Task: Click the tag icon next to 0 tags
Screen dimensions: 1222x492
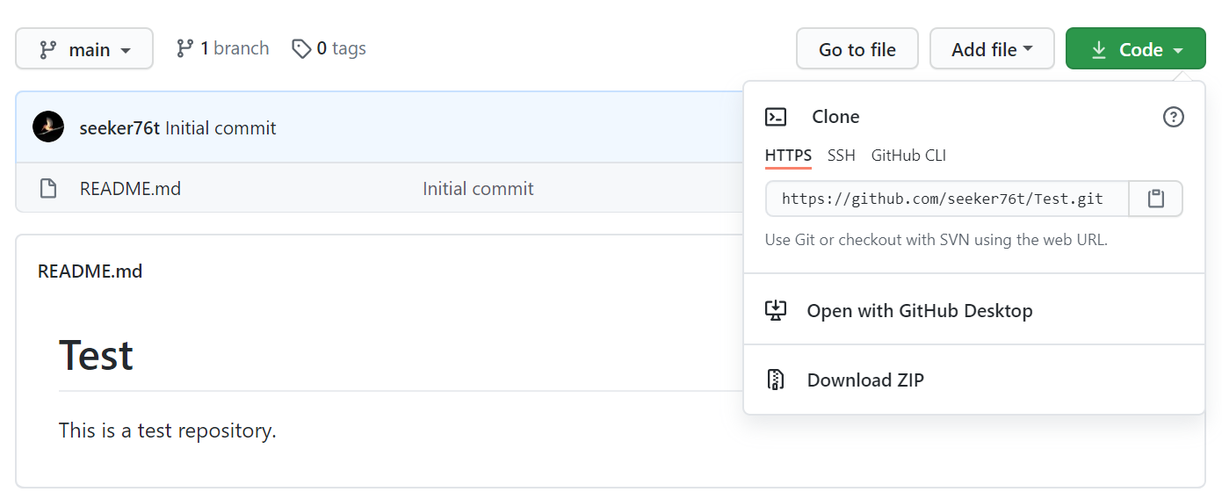Action: [301, 48]
